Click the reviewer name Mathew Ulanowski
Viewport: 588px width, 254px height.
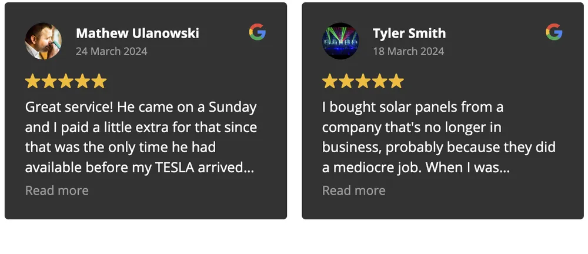pos(138,33)
